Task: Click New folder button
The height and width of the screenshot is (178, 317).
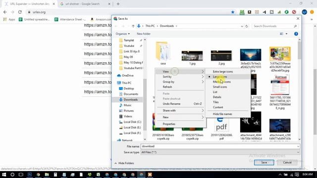Action: (x=144, y=34)
